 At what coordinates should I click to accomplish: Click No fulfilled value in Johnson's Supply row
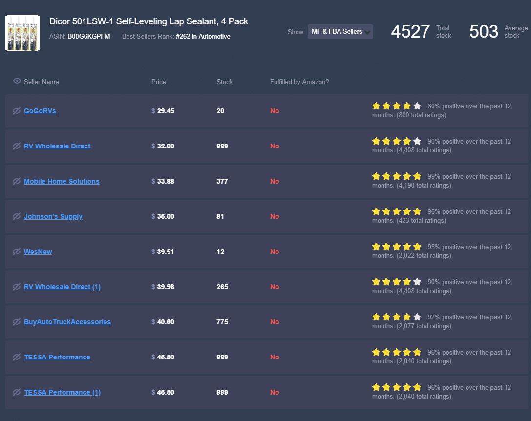pos(275,216)
